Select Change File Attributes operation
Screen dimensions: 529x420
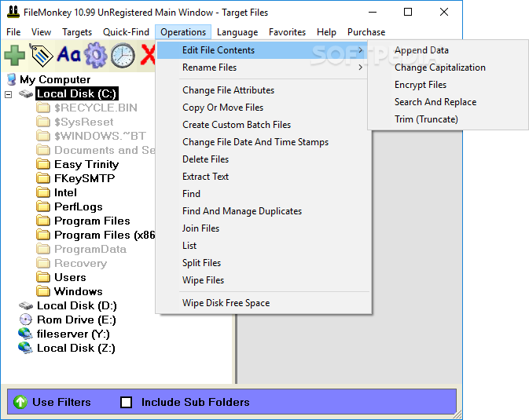tap(263, 90)
